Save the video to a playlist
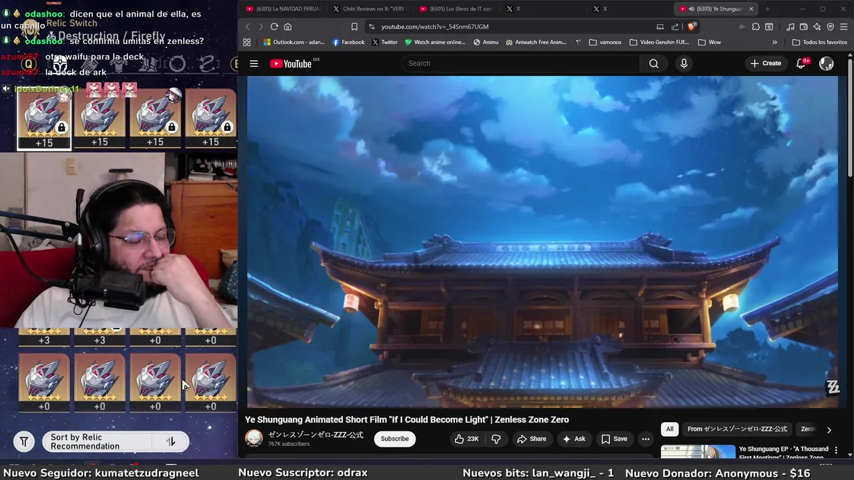 (x=614, y=439)
